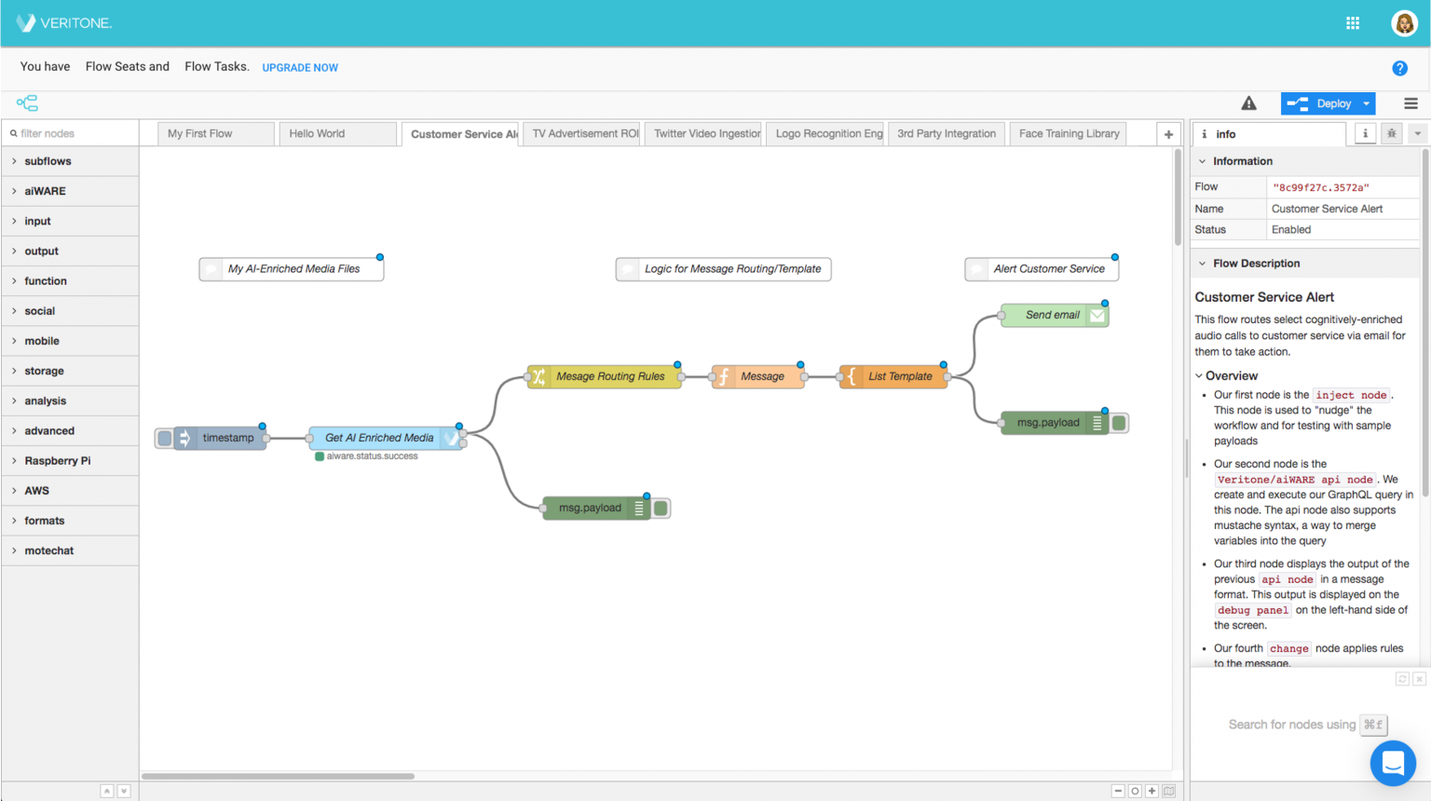Switch to the Hello World tab
The width and height of the screenshot is (1431, 801).
[x=317, y=133]
